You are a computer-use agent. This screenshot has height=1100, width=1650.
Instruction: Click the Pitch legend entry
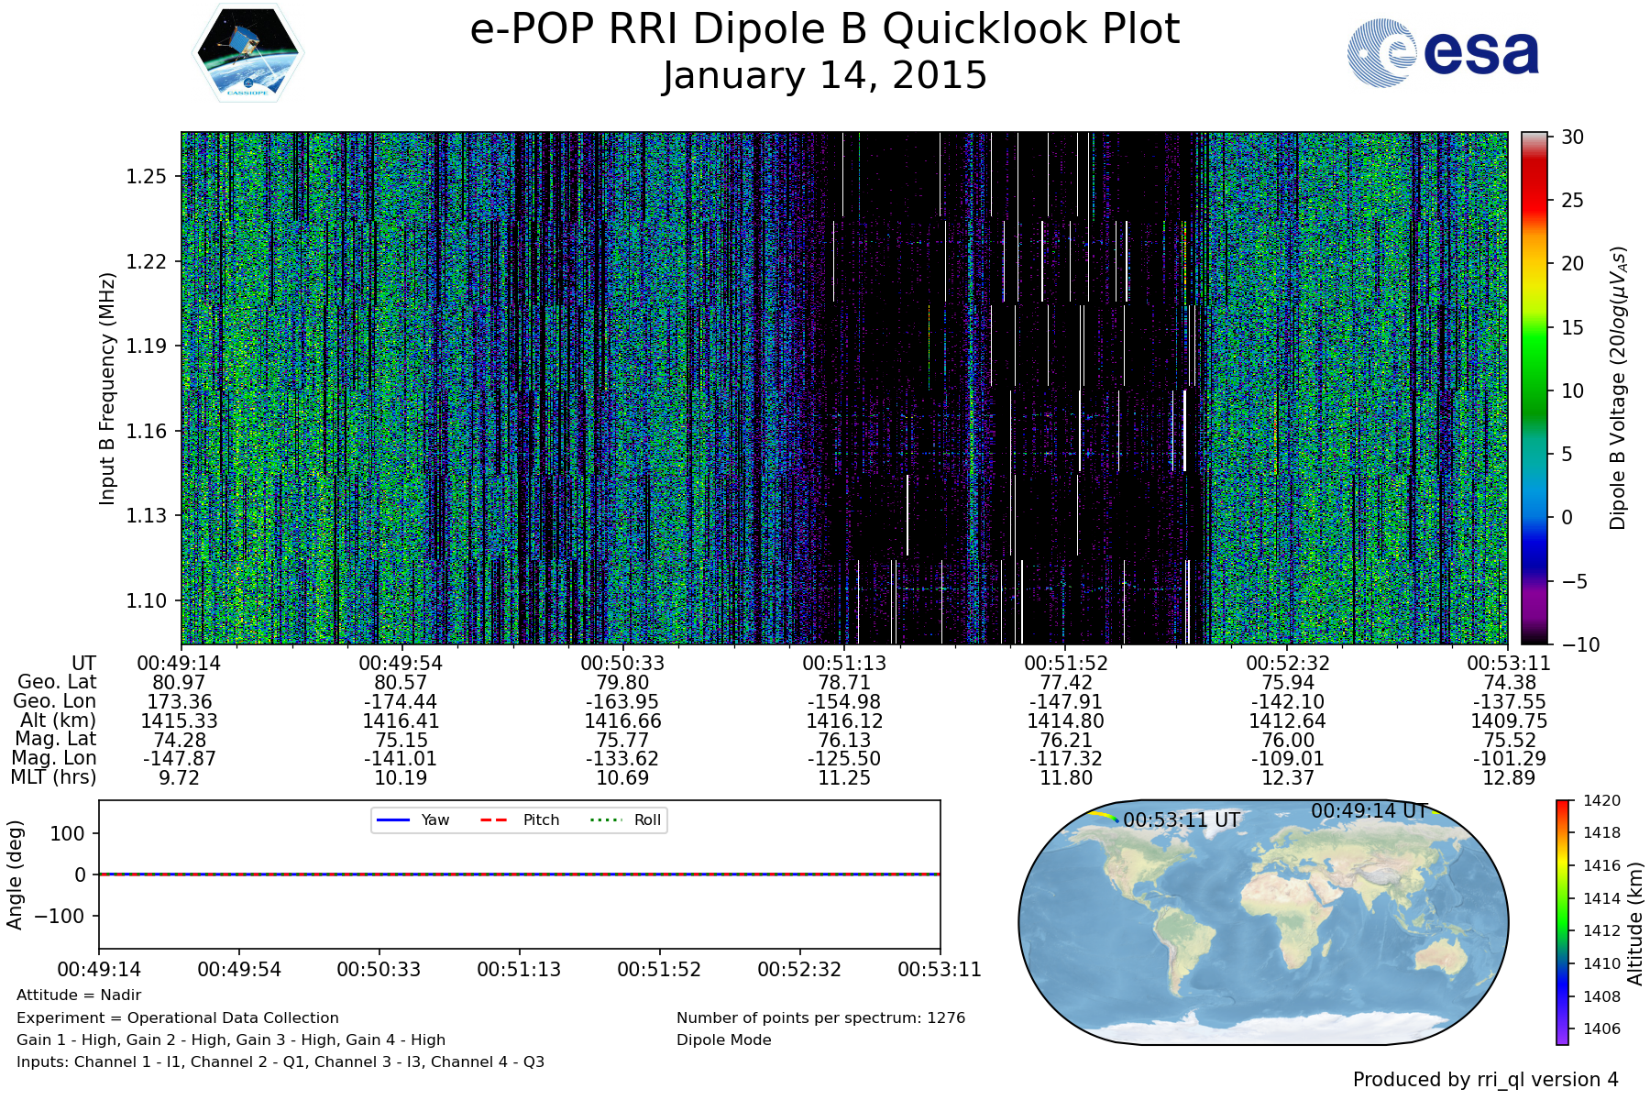tap(520, 819)
